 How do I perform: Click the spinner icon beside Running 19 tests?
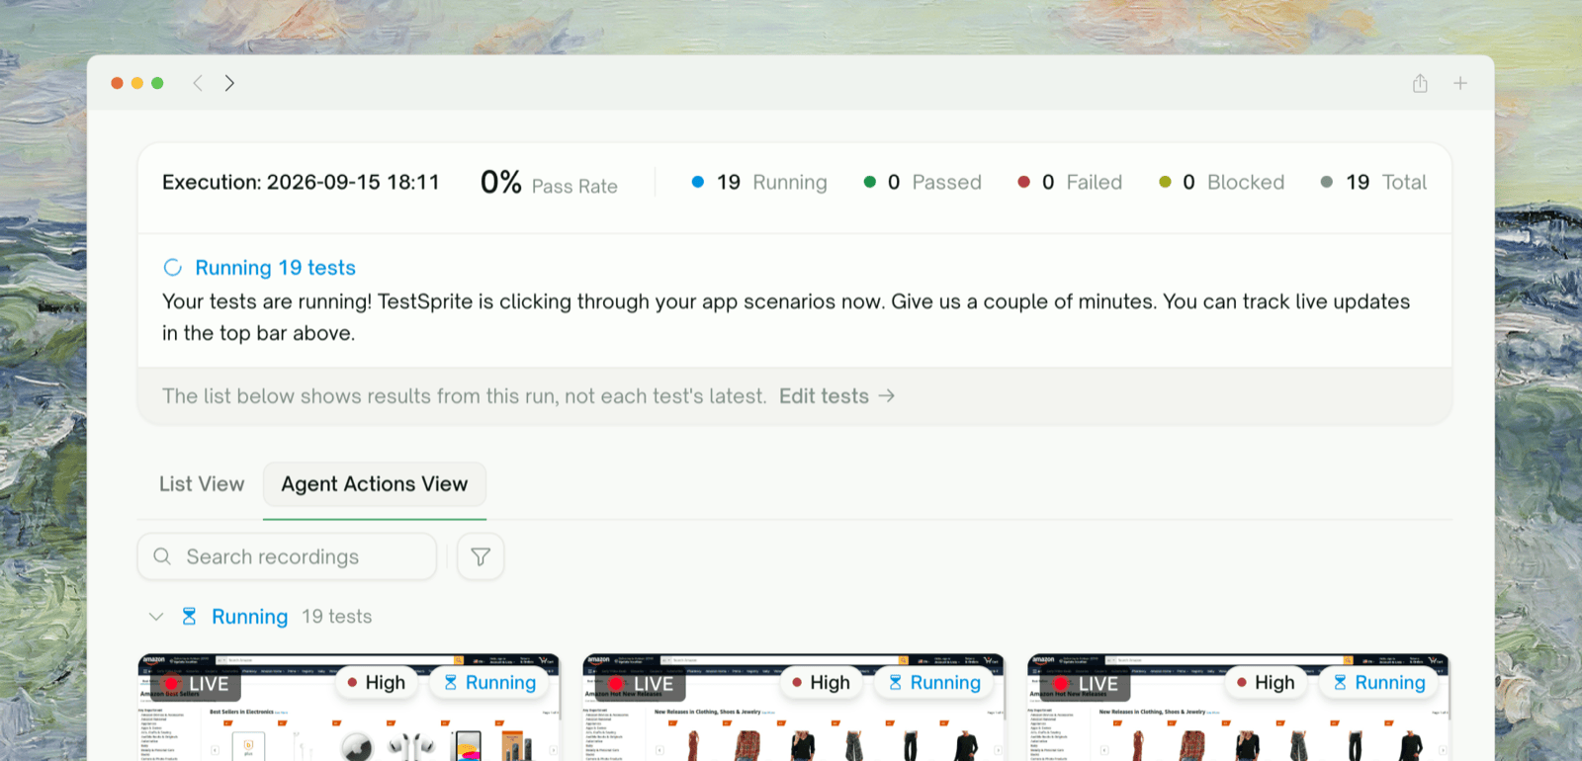click(173, 268)
